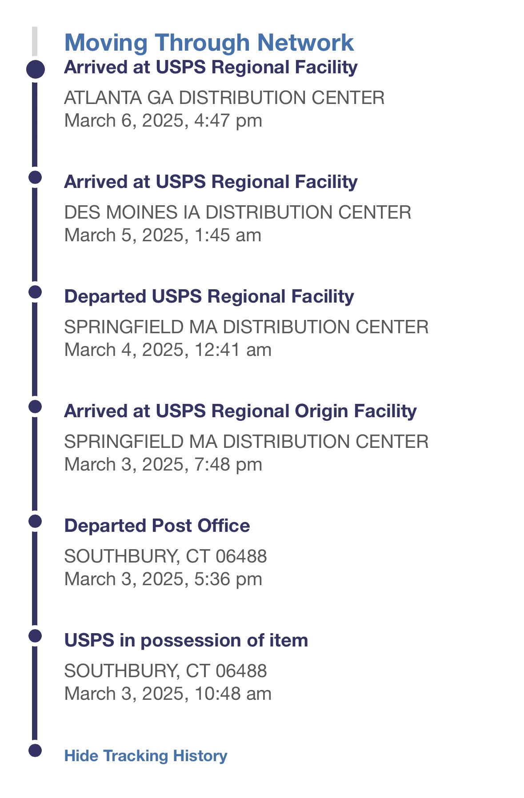The image size is (524, 798).
Task: Click the March 3, 2025, 10:48 am timestamp
Action: 168,694
